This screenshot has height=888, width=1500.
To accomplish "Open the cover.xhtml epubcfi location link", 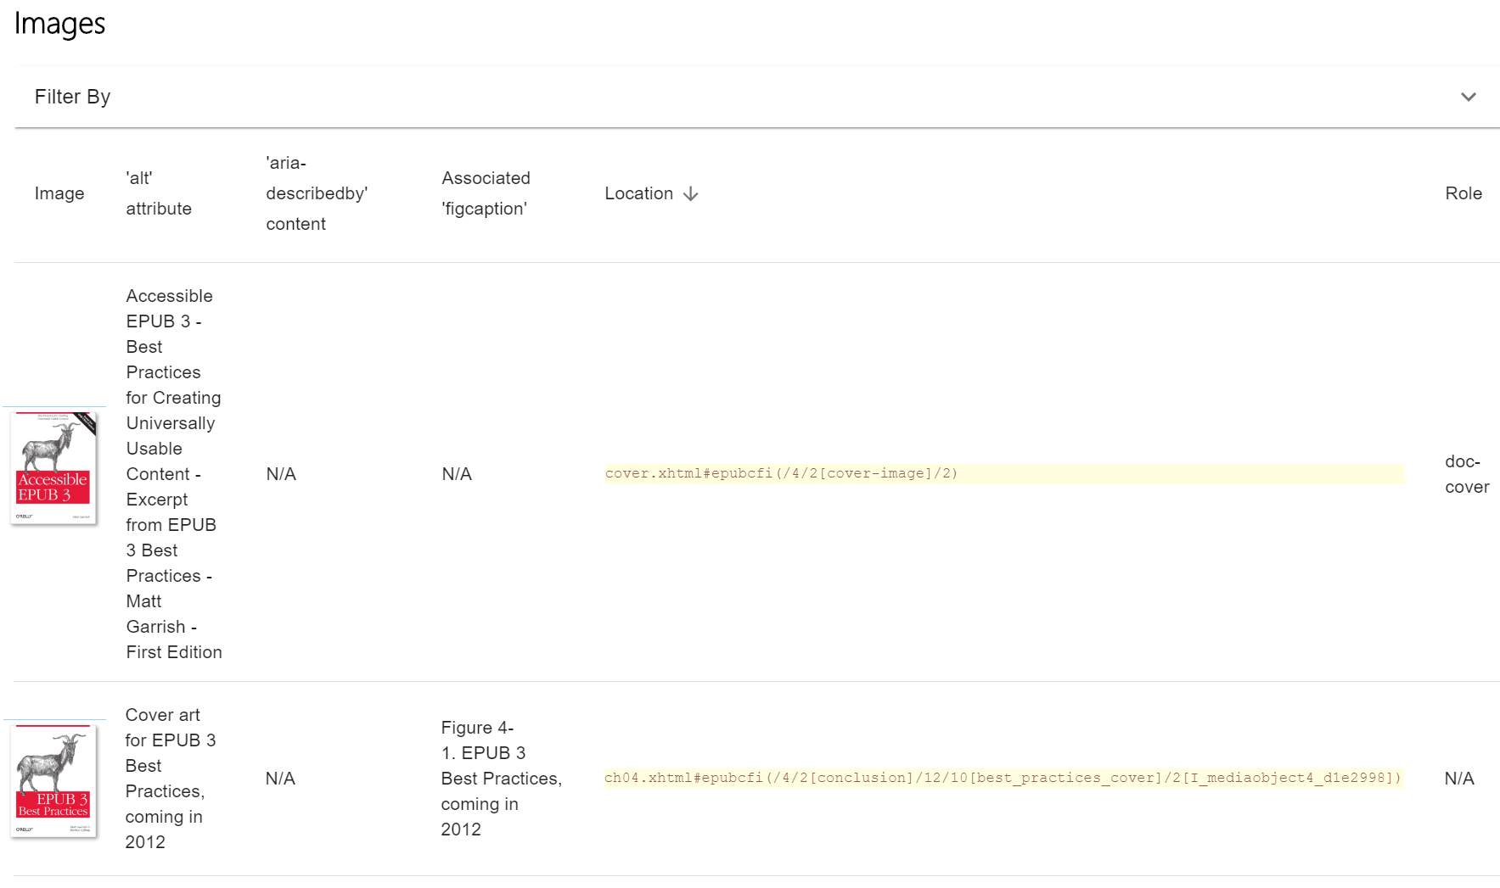I will 781,473.
